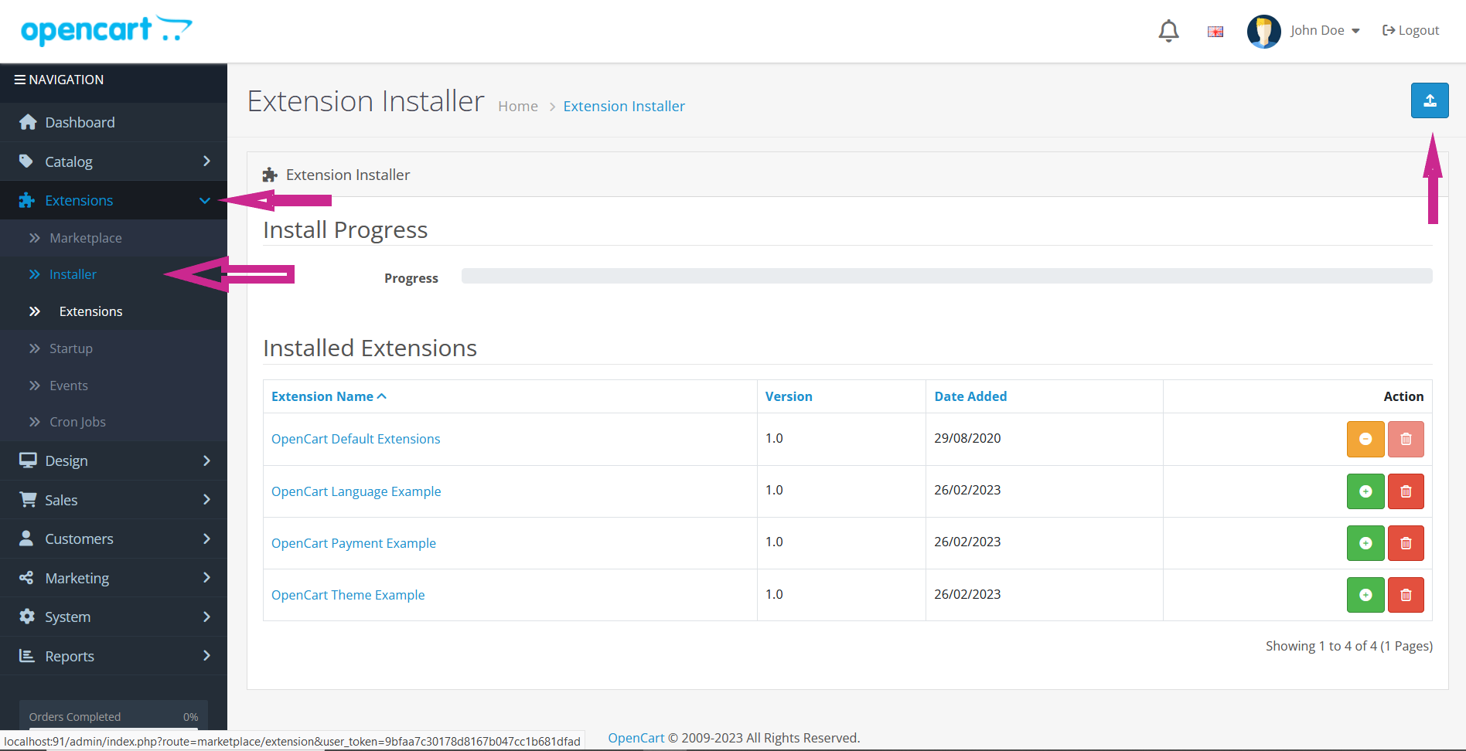Install the OpenCart Theme Example extension
Screen dimensions: 1466x751
1365,595
